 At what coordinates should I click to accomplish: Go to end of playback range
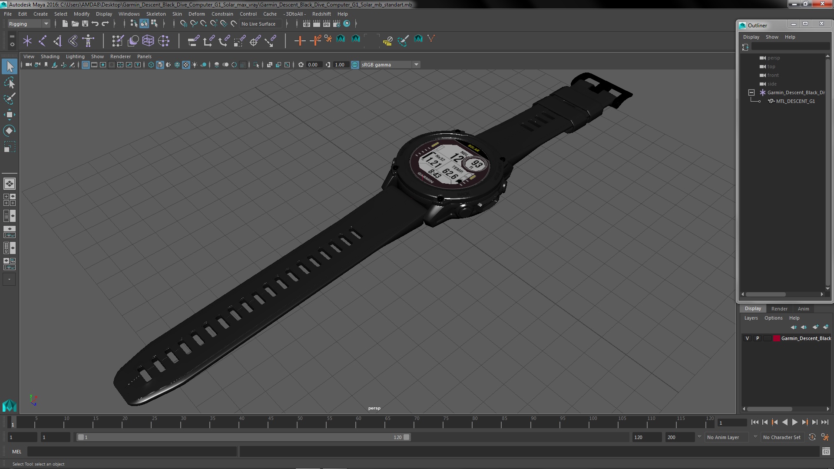[x=824, y=422]
